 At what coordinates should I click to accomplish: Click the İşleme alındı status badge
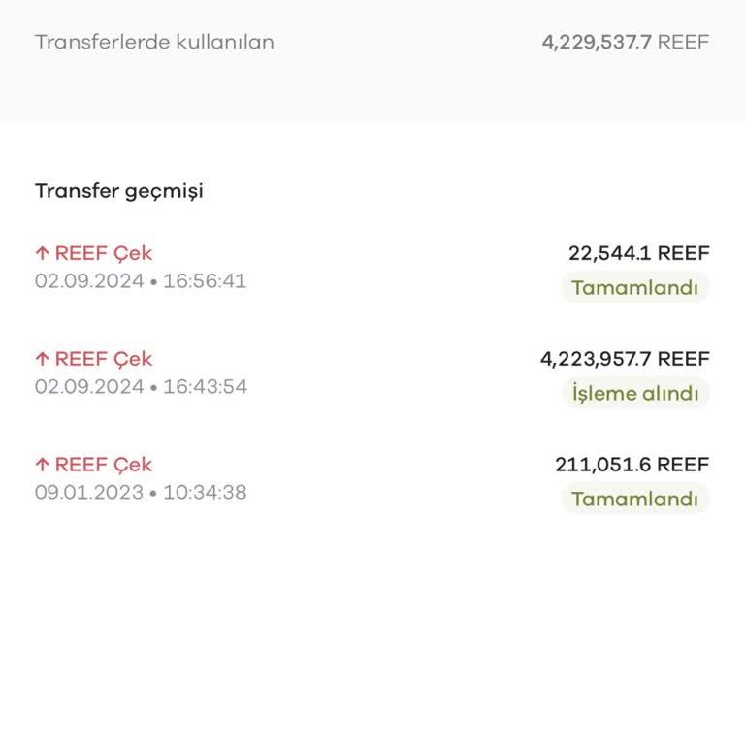click(x=634, y=394)
